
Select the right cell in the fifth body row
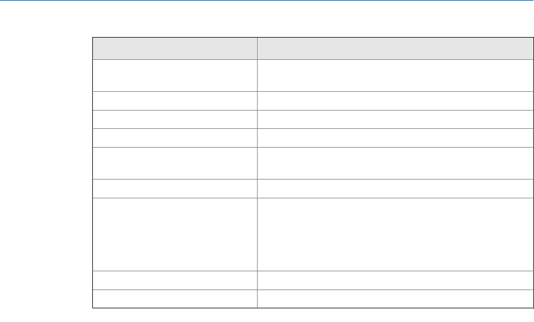[392, 163]
